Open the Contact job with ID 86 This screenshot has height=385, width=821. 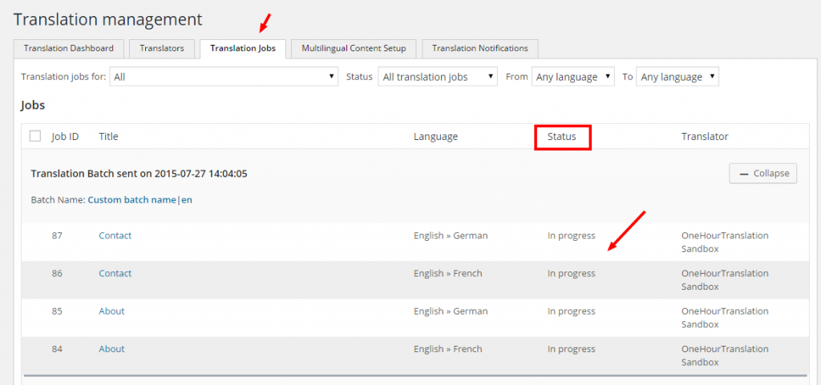coord(115,274)
